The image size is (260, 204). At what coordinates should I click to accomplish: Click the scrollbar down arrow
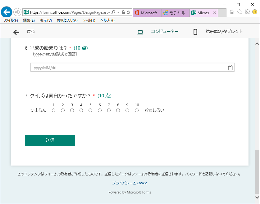pyautogui.click(x=257, y=197)
